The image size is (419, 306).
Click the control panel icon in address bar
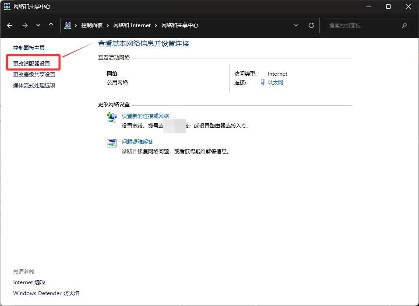(x=67, y=25)
